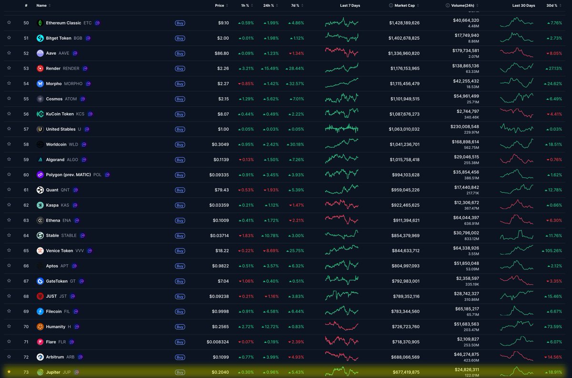Click the Venice Token logo

pyautogui.click(x=40, y=251)
